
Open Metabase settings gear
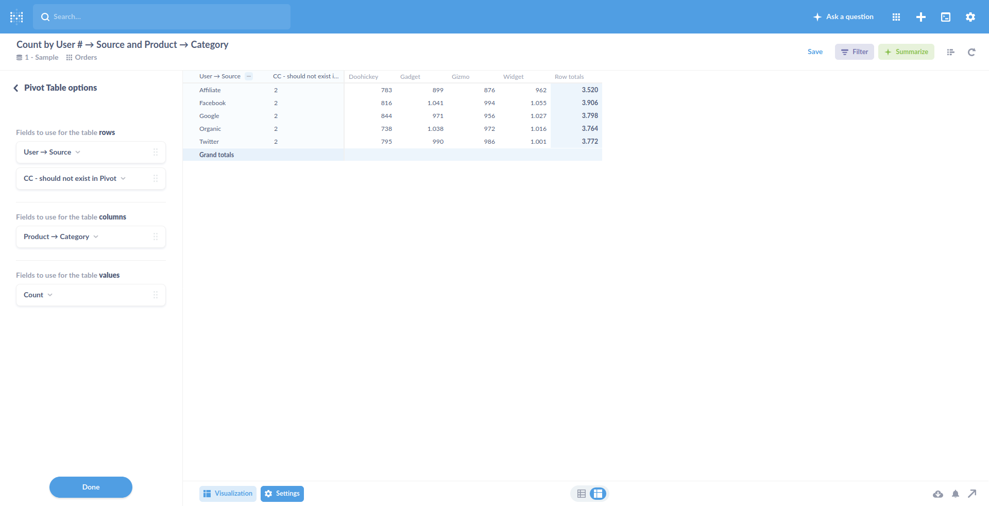970,16
